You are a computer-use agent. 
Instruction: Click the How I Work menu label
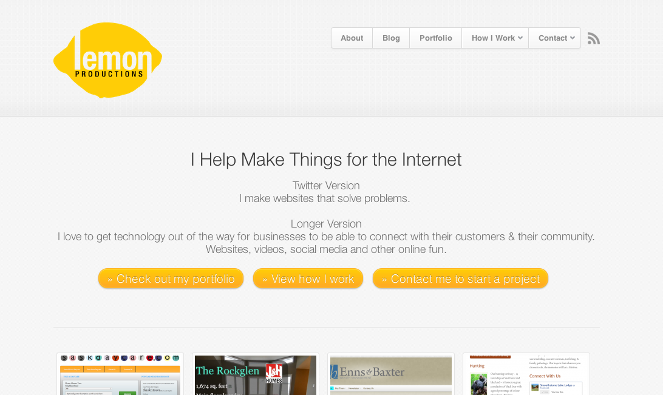tap(493, 38)
